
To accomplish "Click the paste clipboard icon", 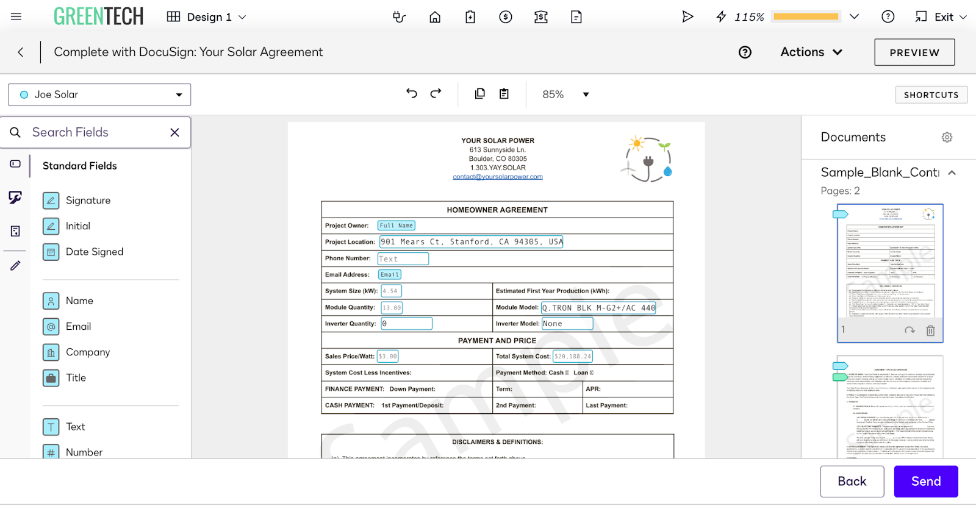I will [504, 93].
